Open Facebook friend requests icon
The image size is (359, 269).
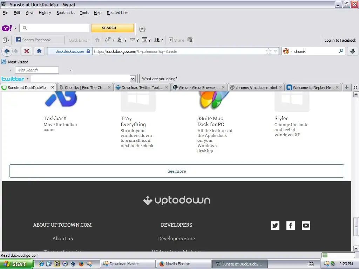pos(120,40)
